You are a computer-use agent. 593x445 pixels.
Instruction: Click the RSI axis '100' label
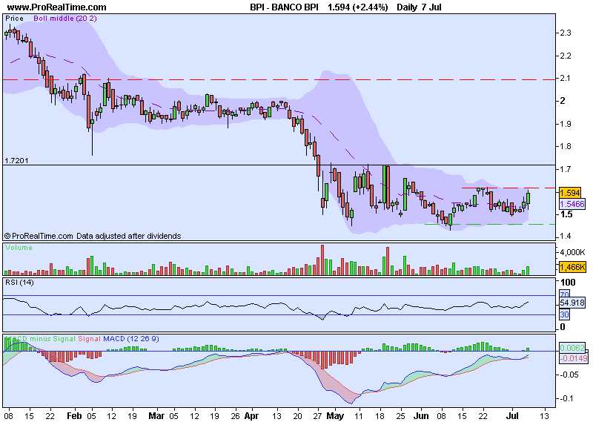point(568,283)
